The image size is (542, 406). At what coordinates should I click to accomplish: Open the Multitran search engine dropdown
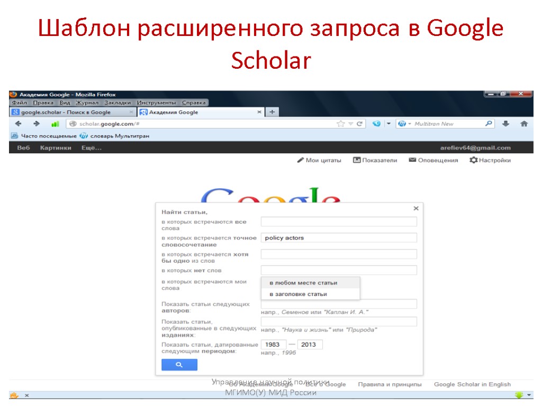click(x=403, y=124)
